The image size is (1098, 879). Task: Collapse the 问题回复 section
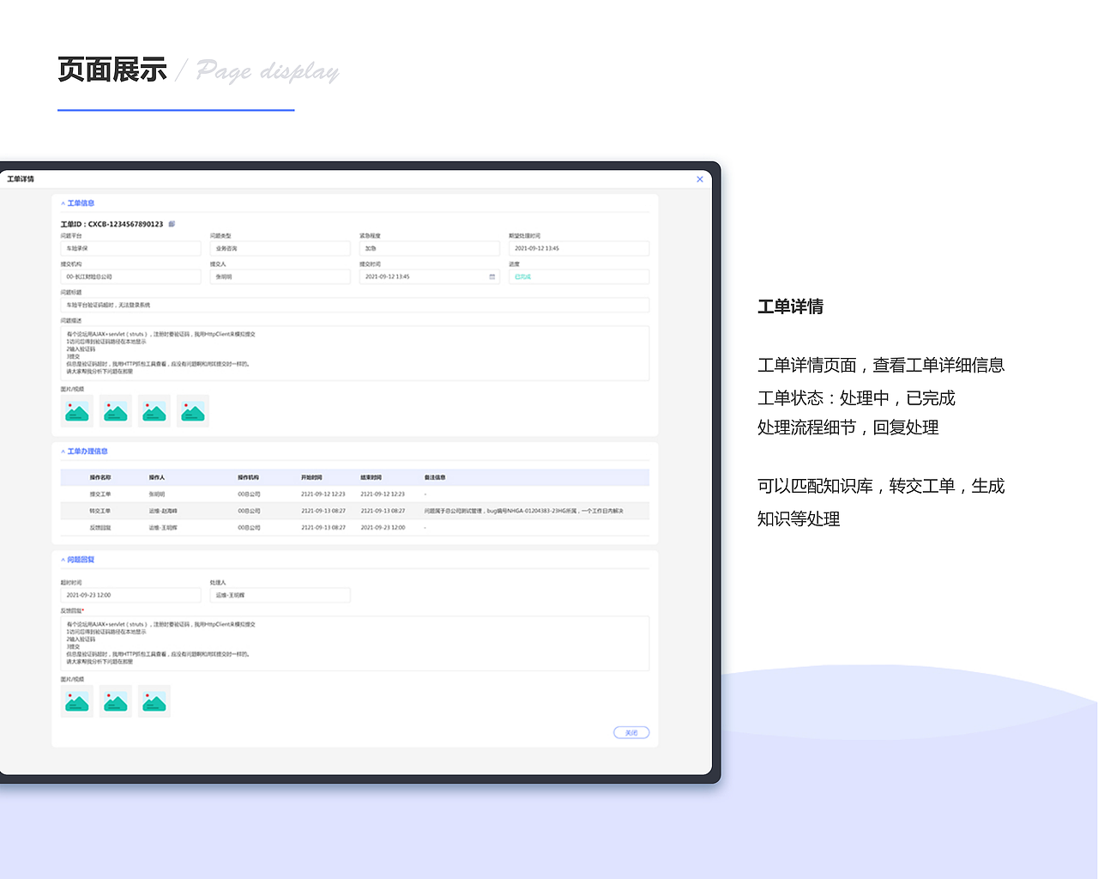[62, 559]
